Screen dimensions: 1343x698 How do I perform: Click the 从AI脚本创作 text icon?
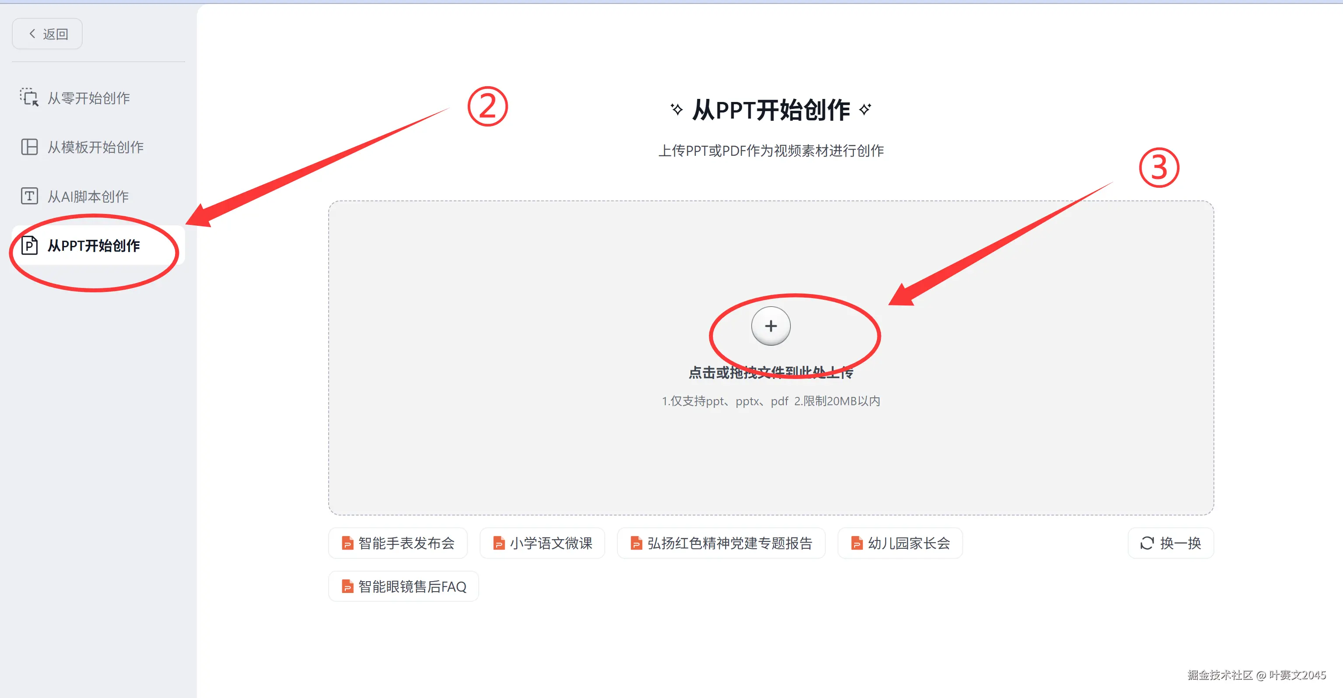coord(29,196)
